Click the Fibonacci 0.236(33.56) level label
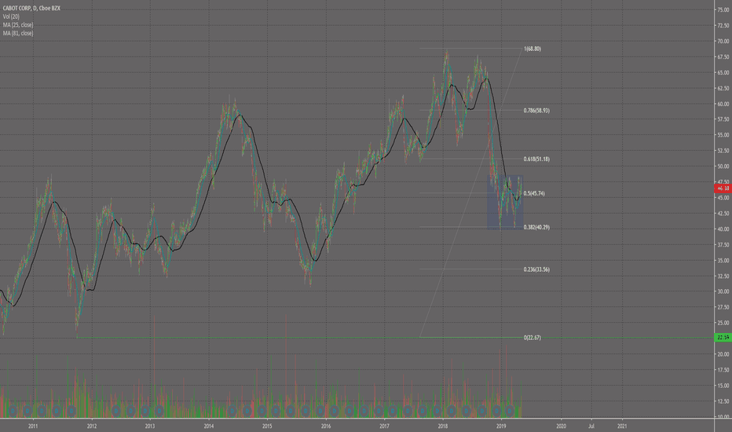This screenshot has width=732, height=432. [x=536, y=269]
